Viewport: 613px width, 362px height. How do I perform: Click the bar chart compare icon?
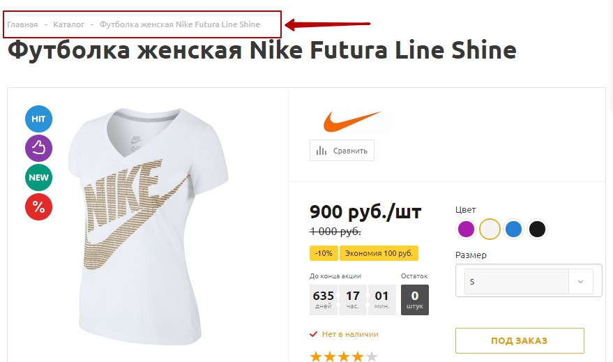coord(321,150)
